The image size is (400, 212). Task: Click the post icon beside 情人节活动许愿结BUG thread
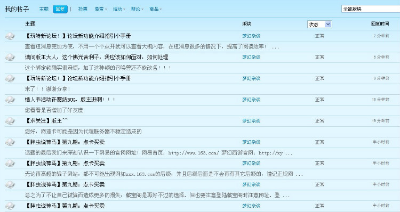pos(10,100)
